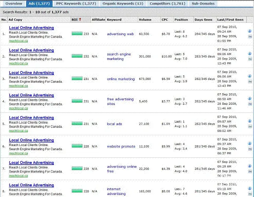Click Kw icon for online marketing row

pyautogui.click(x=250, y=81)
